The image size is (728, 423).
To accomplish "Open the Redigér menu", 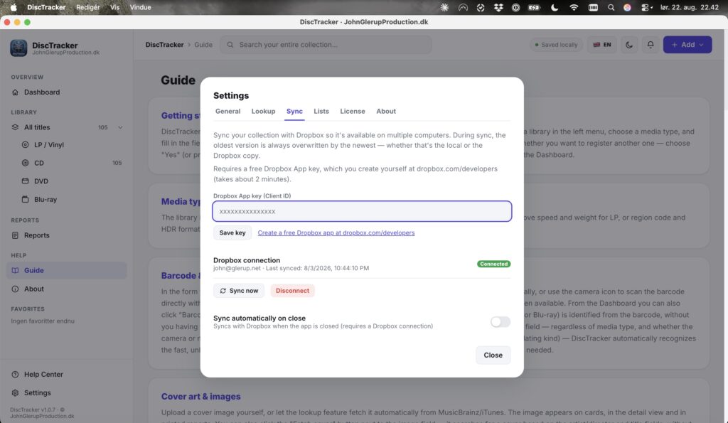I will point(87,7).
